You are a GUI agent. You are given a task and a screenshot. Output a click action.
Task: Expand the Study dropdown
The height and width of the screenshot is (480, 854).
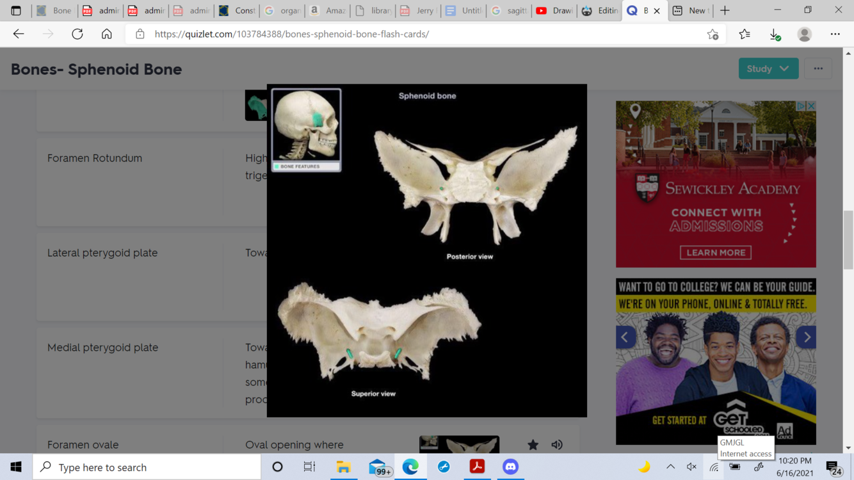point(768,68)
